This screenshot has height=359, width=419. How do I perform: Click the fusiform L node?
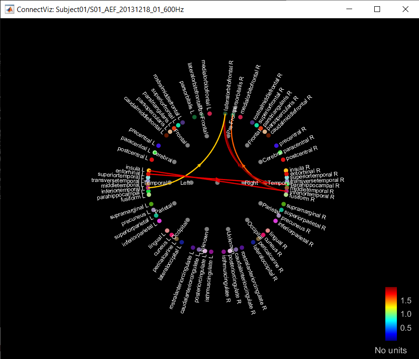[149, 195]
